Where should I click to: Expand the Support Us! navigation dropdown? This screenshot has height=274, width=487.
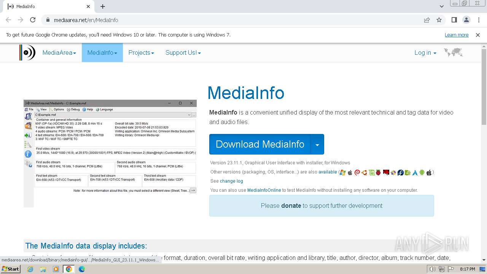183,53
